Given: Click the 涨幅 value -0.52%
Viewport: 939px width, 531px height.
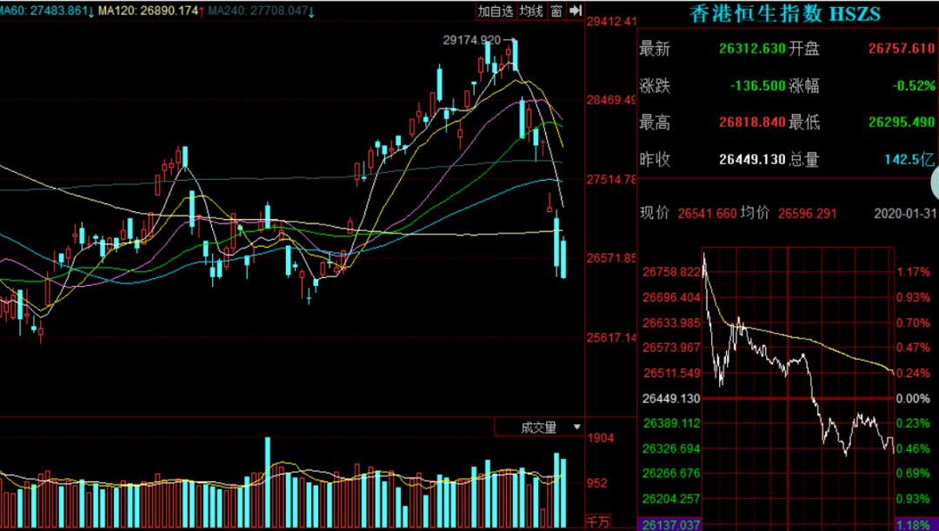Looking at the screenshot, I should tap(913, 86).
